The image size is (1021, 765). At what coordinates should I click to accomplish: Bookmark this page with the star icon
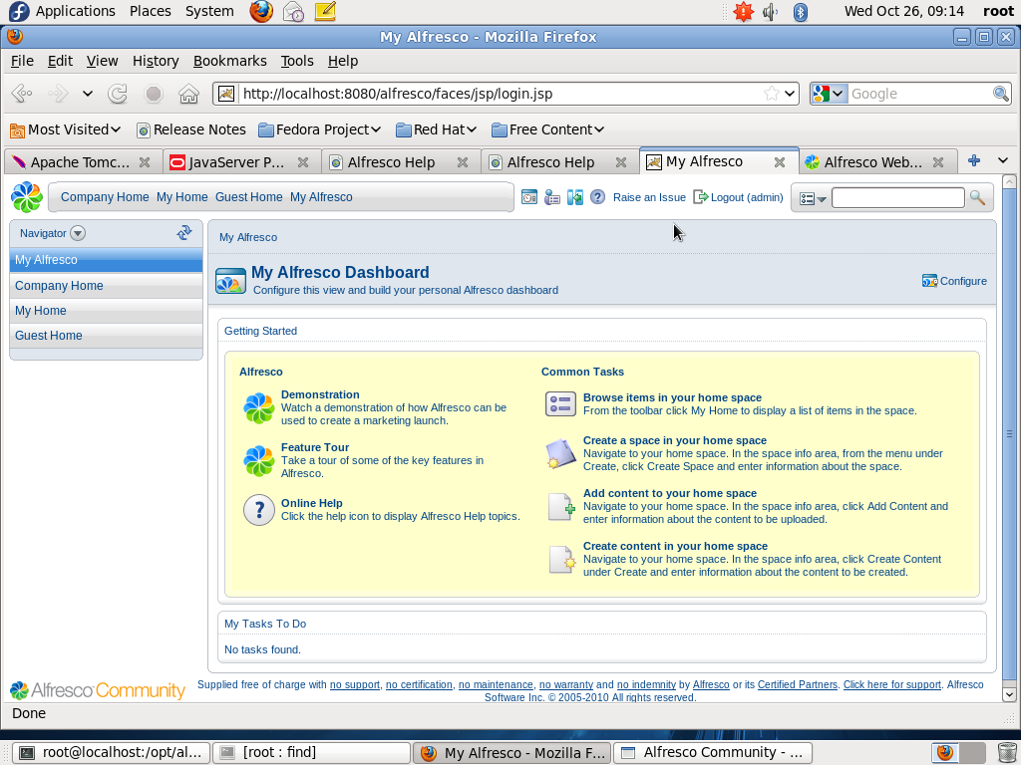[x=772, y=94]
